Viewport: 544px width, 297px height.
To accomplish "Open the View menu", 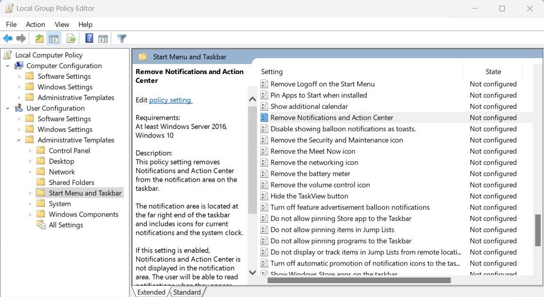I will coord(62,25).
